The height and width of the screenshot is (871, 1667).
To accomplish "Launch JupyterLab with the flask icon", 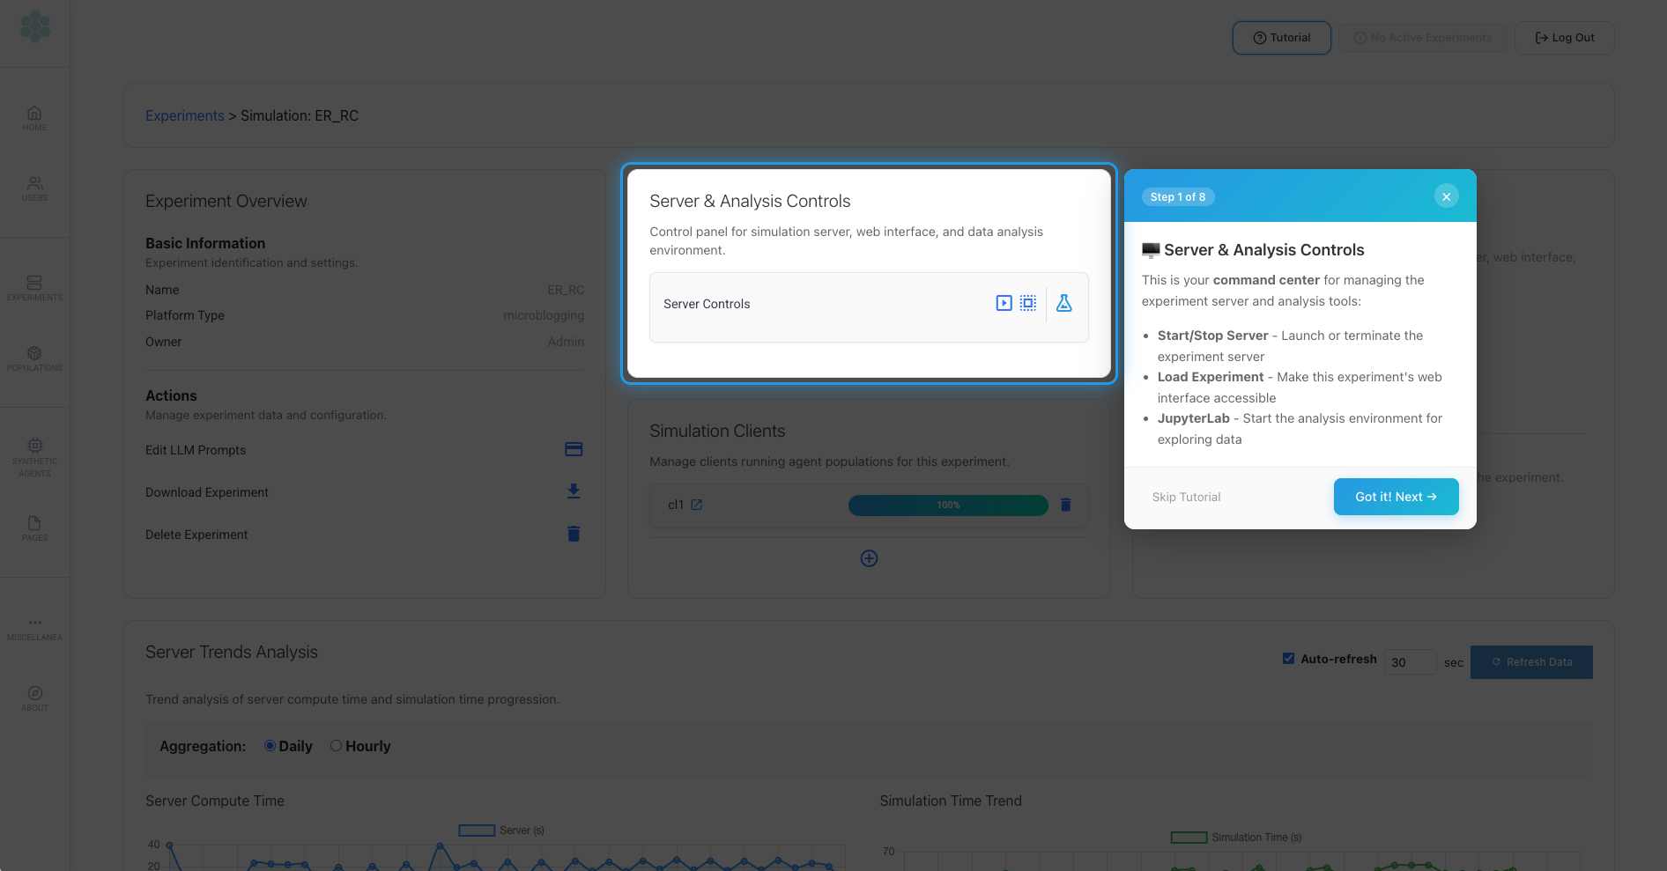I will point(1063,303).
